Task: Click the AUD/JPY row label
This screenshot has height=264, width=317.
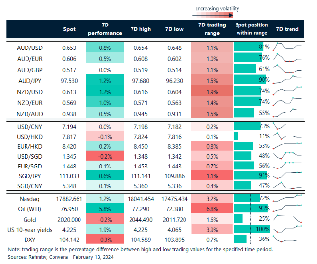Action: pos(32,79)
